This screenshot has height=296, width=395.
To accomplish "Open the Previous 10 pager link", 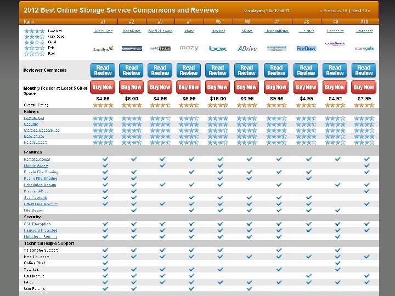I will [334, 10].
